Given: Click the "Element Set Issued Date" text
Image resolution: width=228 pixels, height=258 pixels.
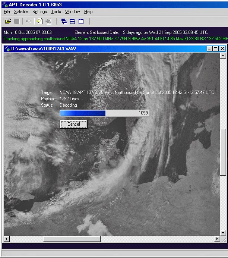Looking at the screenshot, I should point(96,32).
